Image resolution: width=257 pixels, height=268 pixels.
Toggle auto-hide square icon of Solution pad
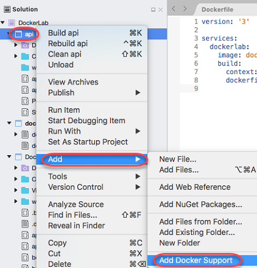pyautogui.click(x=153, y=9)
